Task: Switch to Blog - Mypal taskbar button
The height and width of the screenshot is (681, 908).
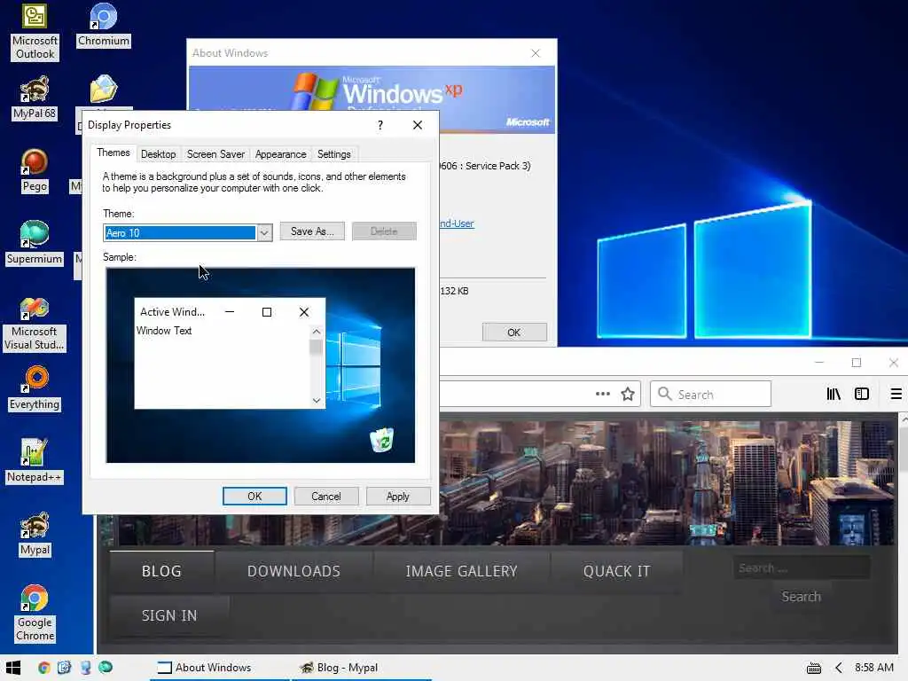Action: tap(362, 668)
